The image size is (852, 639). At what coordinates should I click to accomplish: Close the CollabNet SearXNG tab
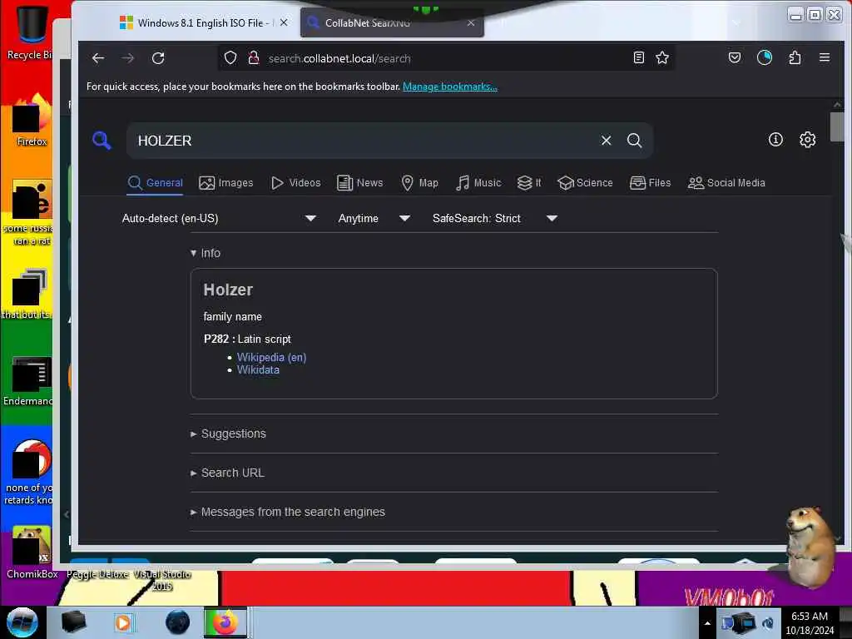coord(471,22)
